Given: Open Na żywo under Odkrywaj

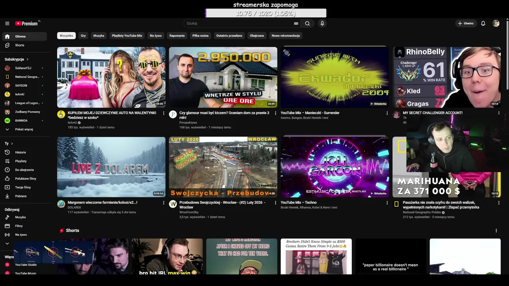Looking at the screenshot, I should point(24,235).
